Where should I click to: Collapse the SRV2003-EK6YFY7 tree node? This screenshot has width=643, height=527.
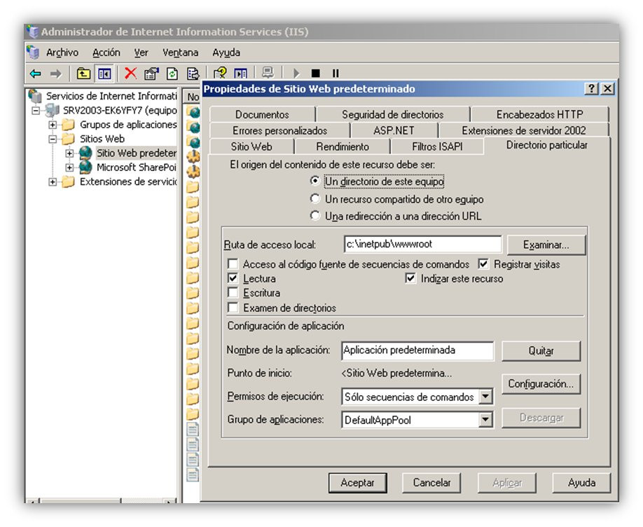36,111
